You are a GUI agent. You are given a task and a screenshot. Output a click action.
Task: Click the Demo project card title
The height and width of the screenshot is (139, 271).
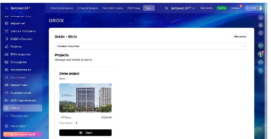coord(69,73)
